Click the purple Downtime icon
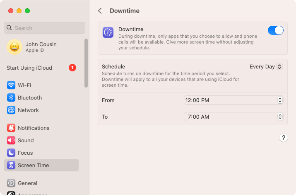This screenshot has width=296, height=195. pos(108,32)
